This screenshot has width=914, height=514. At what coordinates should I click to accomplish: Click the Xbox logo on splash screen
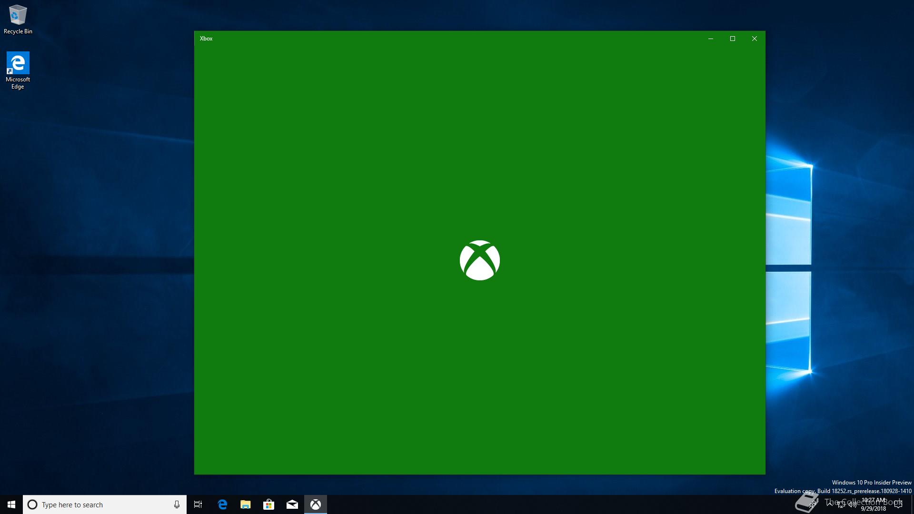click(479, 260)
